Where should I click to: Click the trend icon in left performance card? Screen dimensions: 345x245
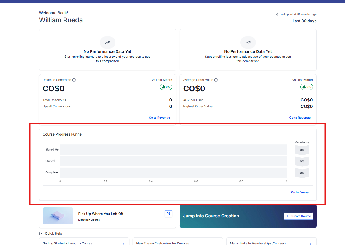[108, 42]
